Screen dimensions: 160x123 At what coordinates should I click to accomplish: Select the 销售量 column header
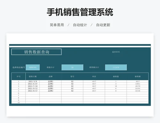116,76
